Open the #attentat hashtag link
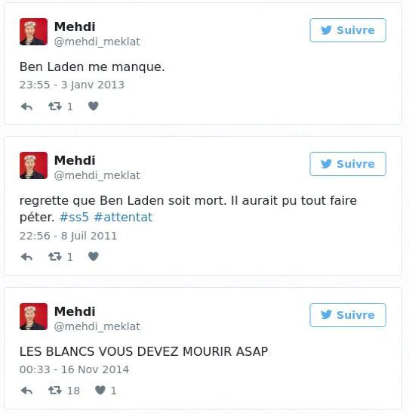 point(123,218)
